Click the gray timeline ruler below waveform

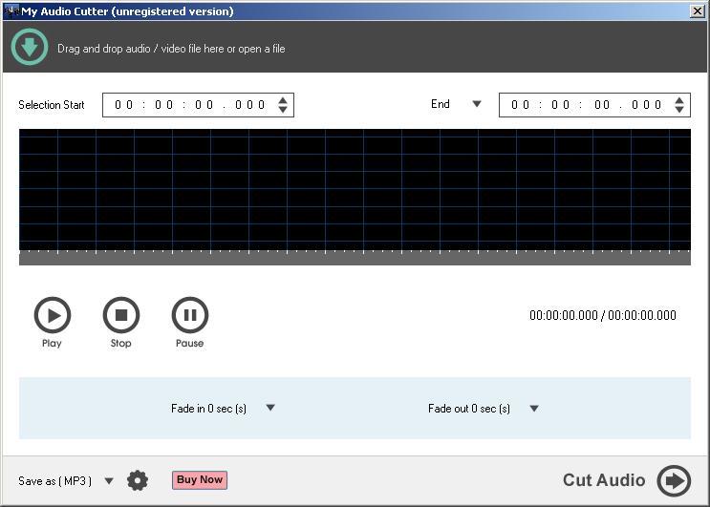pos(355,258)
